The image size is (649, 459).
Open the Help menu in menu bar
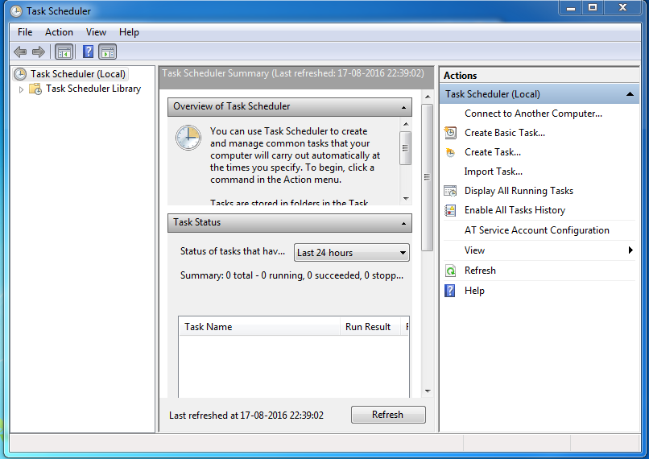129,32
